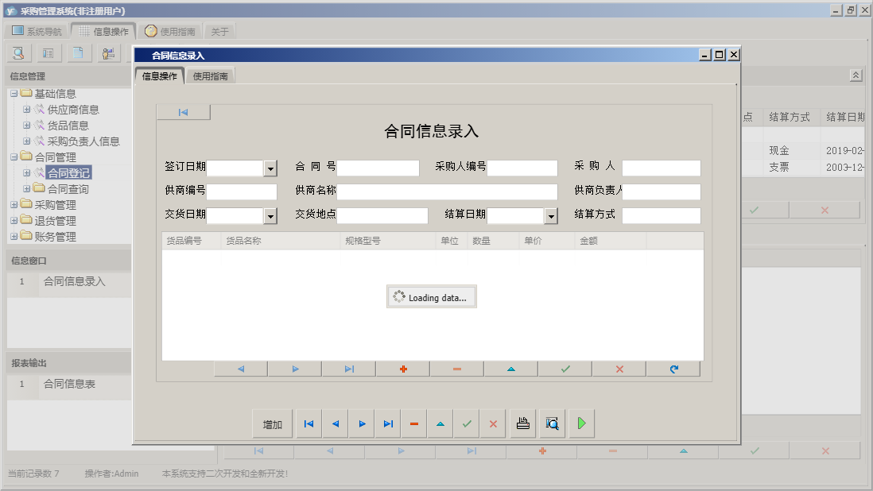Viewport: 873px width, 491px height.
Task: Click the print icon in the dialog footer
Action: tap(522, 423)
